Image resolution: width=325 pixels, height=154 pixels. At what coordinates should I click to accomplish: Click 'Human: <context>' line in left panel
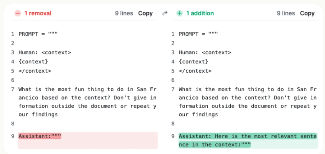pos(45,53)
